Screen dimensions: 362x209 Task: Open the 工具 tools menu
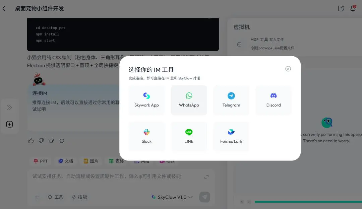[55, 197]
